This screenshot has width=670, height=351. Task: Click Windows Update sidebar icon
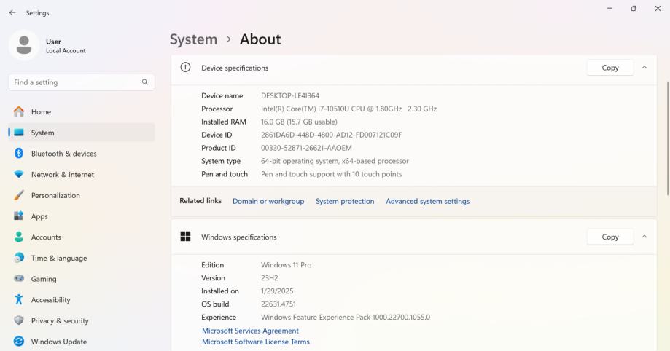(x=19, y=342)
